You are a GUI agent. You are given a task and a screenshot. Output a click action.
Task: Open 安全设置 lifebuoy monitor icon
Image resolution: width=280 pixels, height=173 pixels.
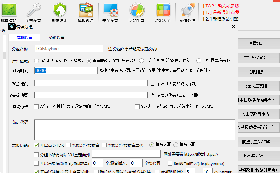(111, 10)
